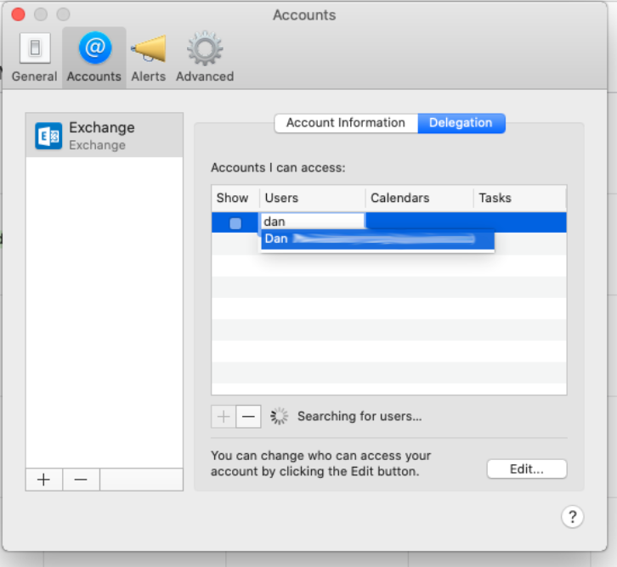This screenshot has width=617, height=567.
Task: Click 'Searching for users...' status text
Action: (x=359, y=416)
